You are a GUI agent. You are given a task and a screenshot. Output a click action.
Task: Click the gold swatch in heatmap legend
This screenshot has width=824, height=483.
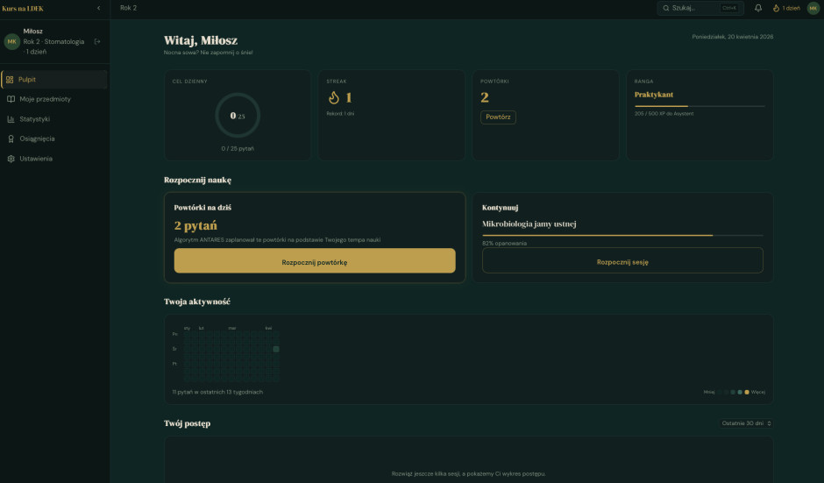coord(747,392)
